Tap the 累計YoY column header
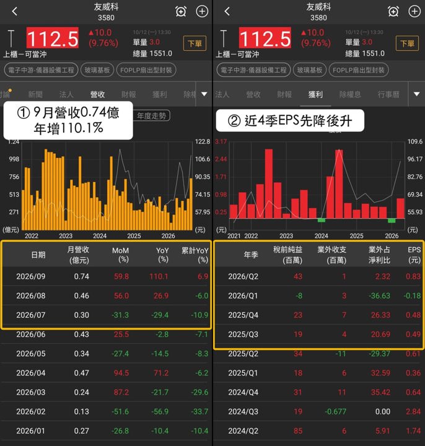The width and height of the screenshot is (425, 446). coord(195,255)
